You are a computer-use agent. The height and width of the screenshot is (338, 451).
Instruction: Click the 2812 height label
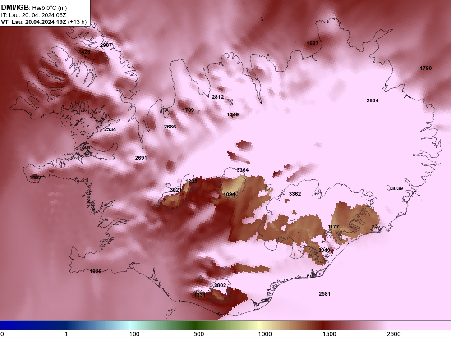tap(218, 97)
